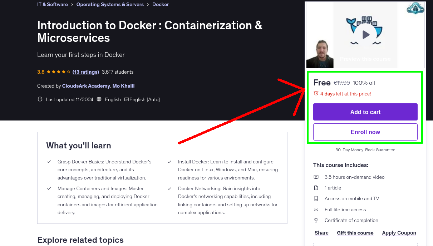Click Enroll now

pos(365,132)
